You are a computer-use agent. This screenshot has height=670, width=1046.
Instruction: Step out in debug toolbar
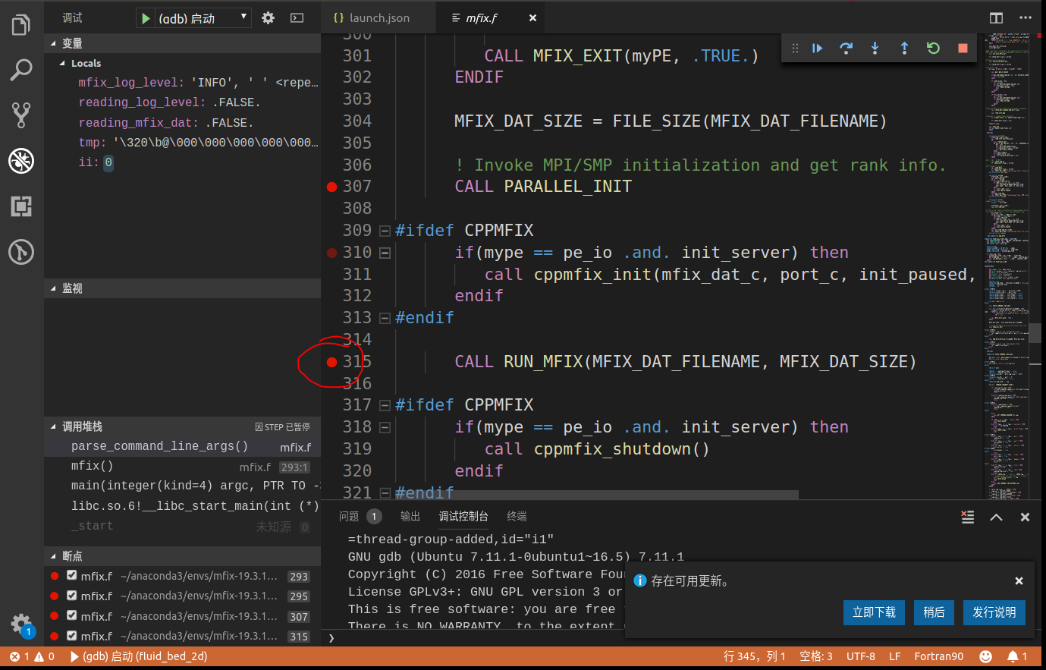pos(904,48)
